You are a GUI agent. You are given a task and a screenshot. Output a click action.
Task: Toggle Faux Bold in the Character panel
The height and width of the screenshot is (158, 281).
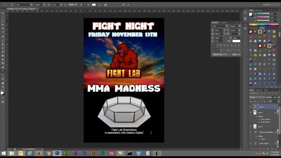click(x=214, y=46)
